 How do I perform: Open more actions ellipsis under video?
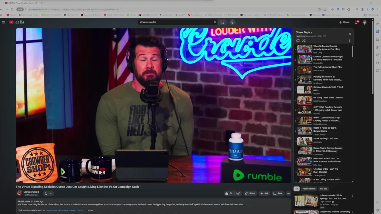coord(288,193)
